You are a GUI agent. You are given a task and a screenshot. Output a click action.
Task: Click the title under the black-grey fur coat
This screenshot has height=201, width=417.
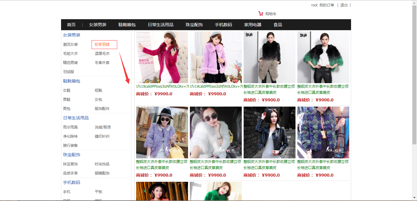click(269, 90)
